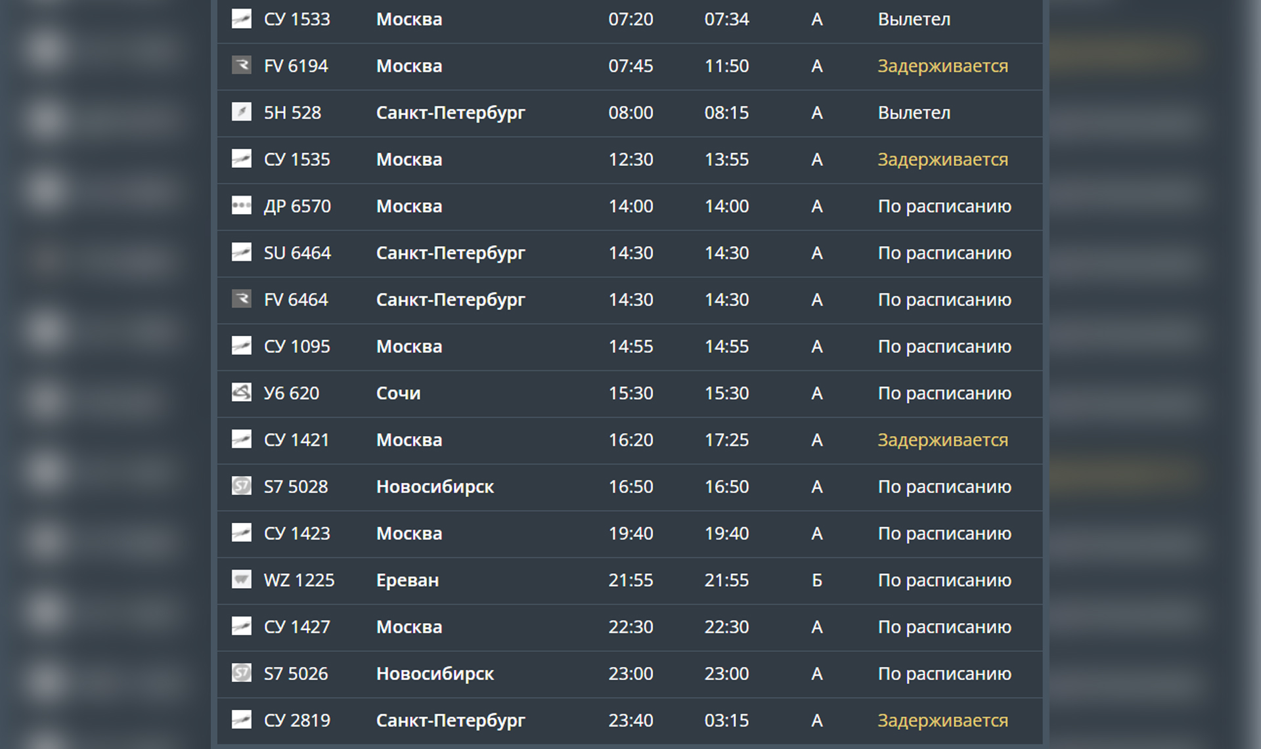Click airline icon beside WZ 1225
Viewport: 1261px width, 749px height.
click(241, 580)
